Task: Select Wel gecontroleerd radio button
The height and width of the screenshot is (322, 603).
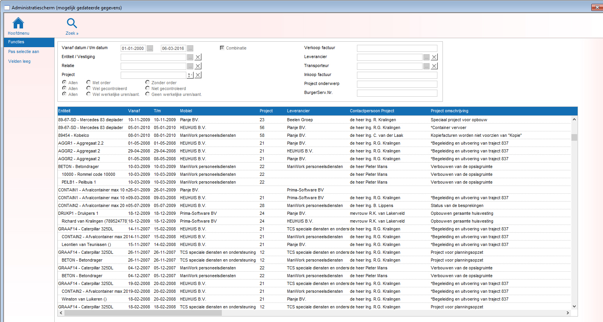Action: 89,88
